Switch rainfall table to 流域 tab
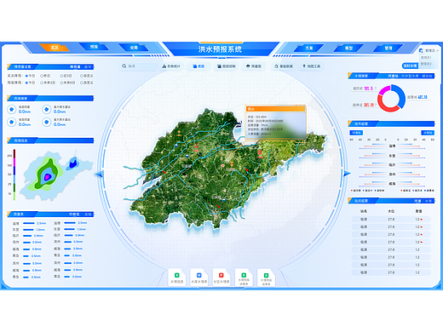The width and height of the screenshot is (443, 332). coord(88,215)
